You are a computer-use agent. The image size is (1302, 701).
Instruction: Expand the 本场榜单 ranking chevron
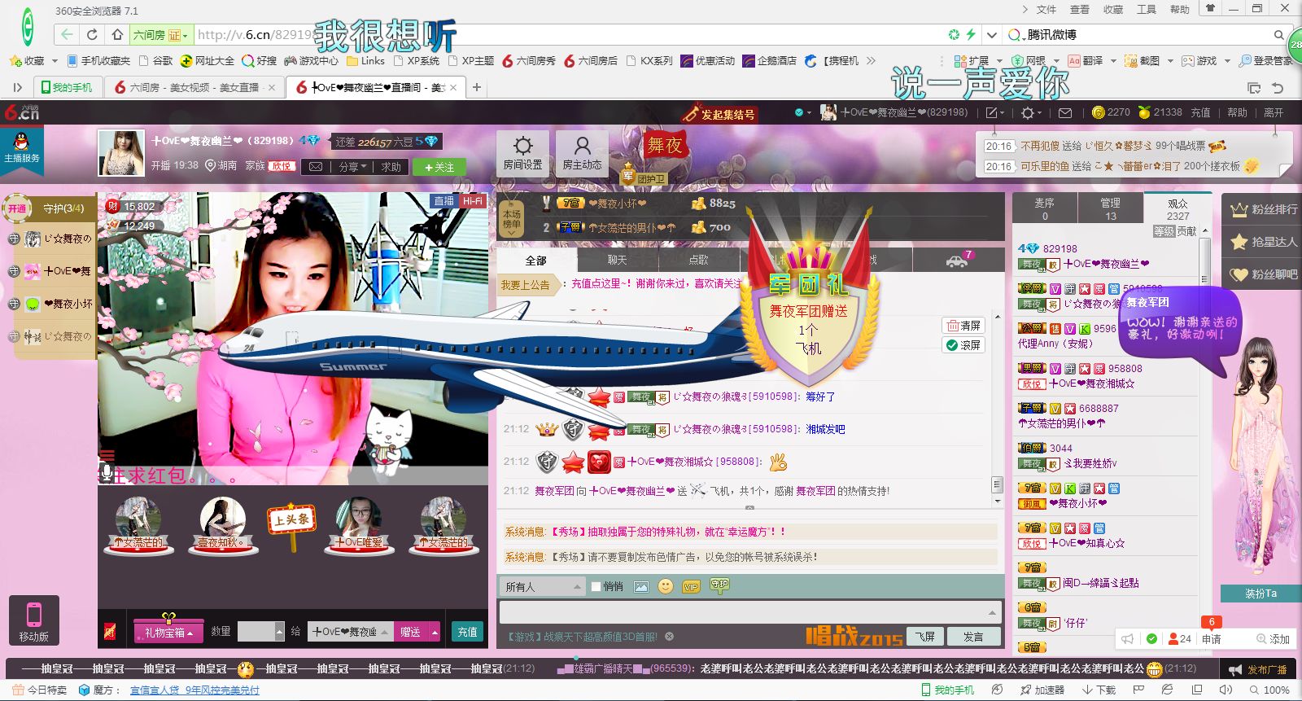pyautogui.click(x=511, y=234)
